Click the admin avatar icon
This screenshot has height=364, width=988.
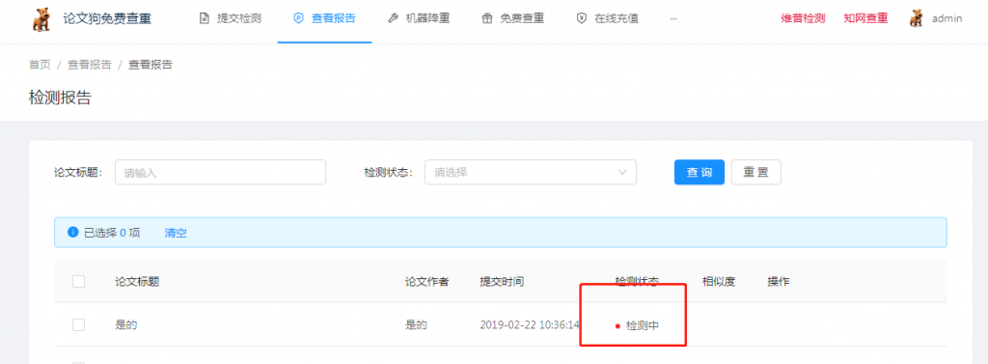click(x=917, y=18)
